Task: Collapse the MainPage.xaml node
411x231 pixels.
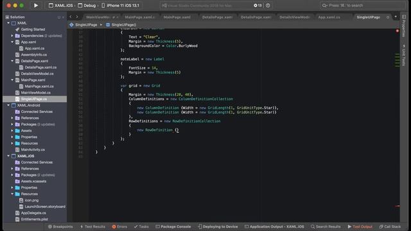Action: click(12, 80)
